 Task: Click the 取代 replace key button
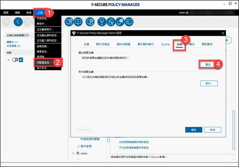coord(209,83)
